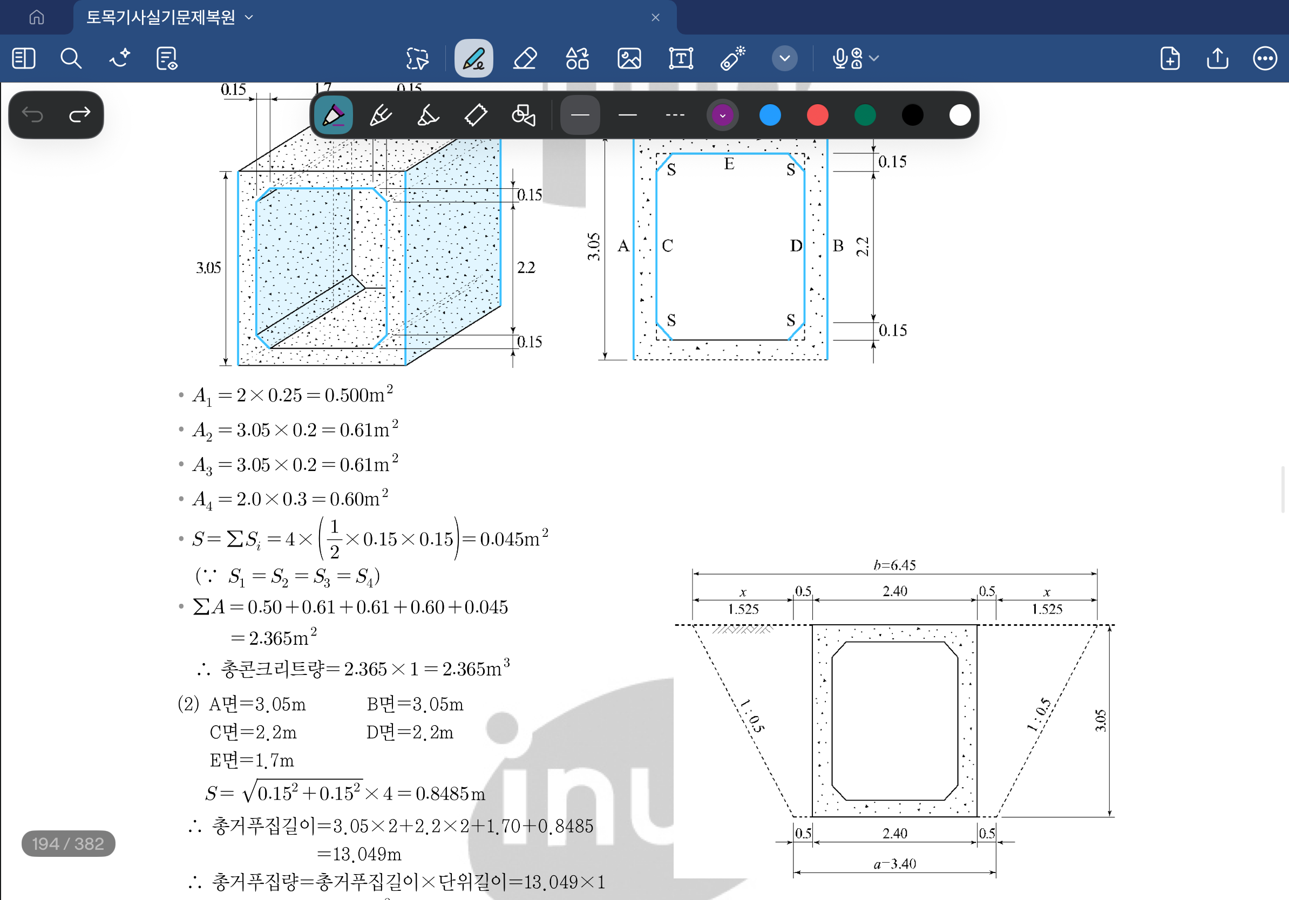Activate the laser pointer tool
The image size is (1289, 900).
732,58
